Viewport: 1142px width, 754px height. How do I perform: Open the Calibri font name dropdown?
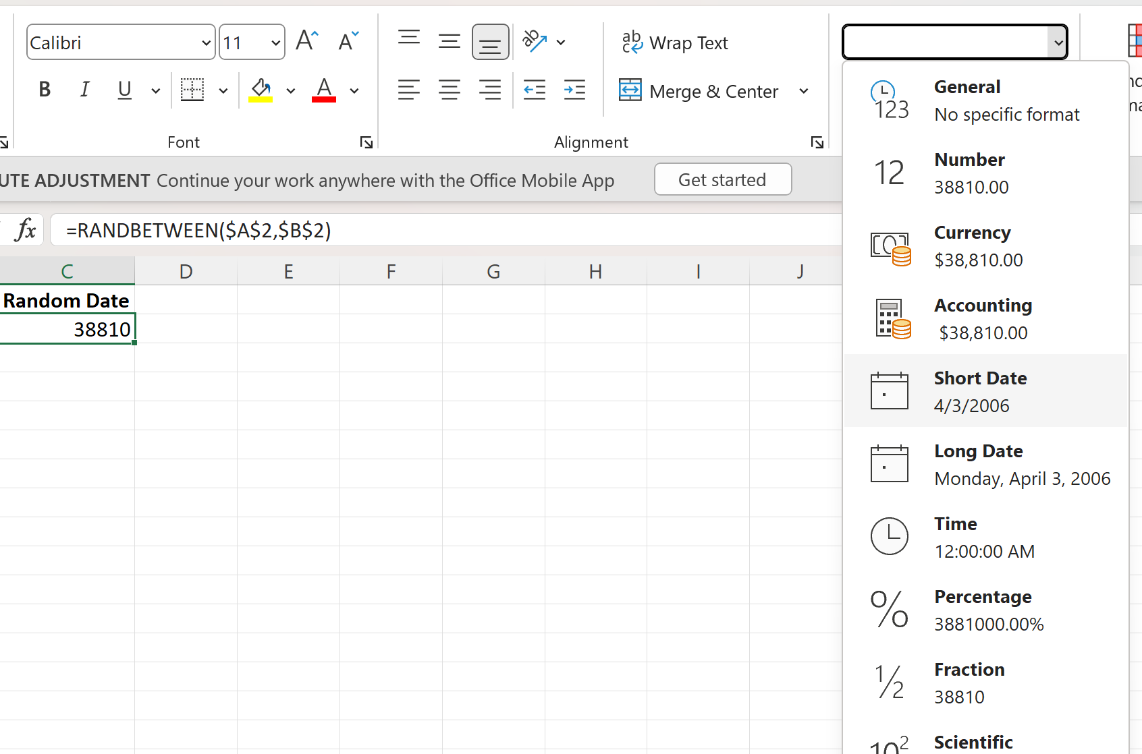click(x=206, y=43)
